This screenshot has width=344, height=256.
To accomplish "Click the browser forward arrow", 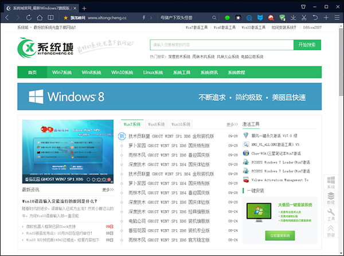I will 18,18.
